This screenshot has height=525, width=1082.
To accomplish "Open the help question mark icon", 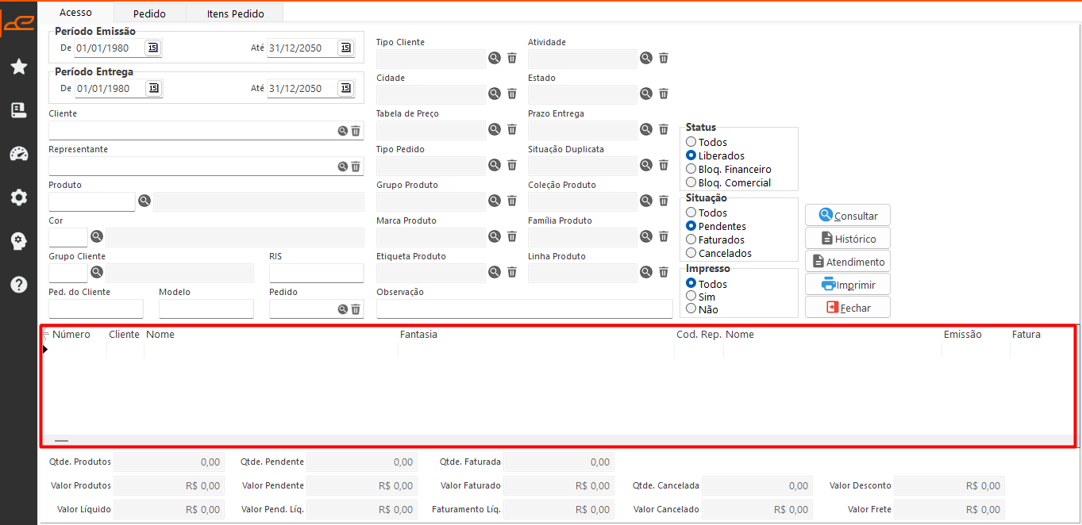I will (19, 285).
